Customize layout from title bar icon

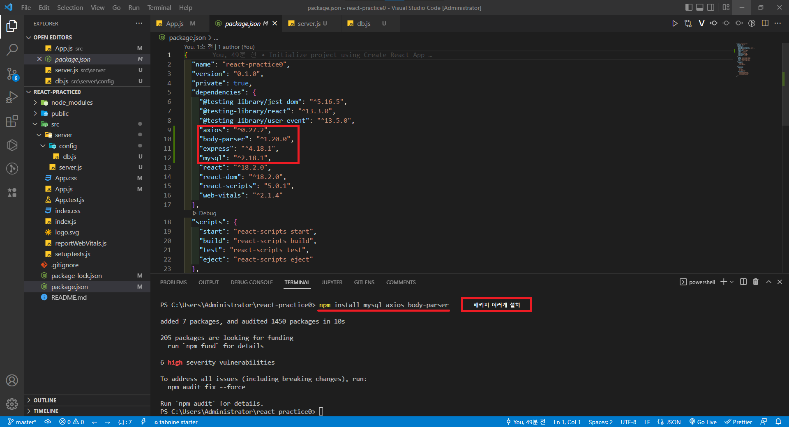pyautogui.click(x=726, y=7)
